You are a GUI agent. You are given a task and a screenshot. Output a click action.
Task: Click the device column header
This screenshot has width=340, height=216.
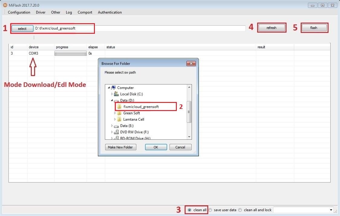click(40, 47)
